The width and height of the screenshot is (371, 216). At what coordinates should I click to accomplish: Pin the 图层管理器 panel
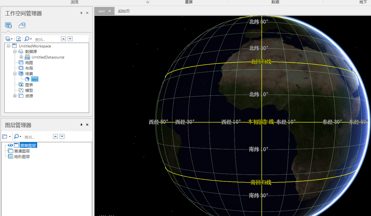(x=81, y=125)
